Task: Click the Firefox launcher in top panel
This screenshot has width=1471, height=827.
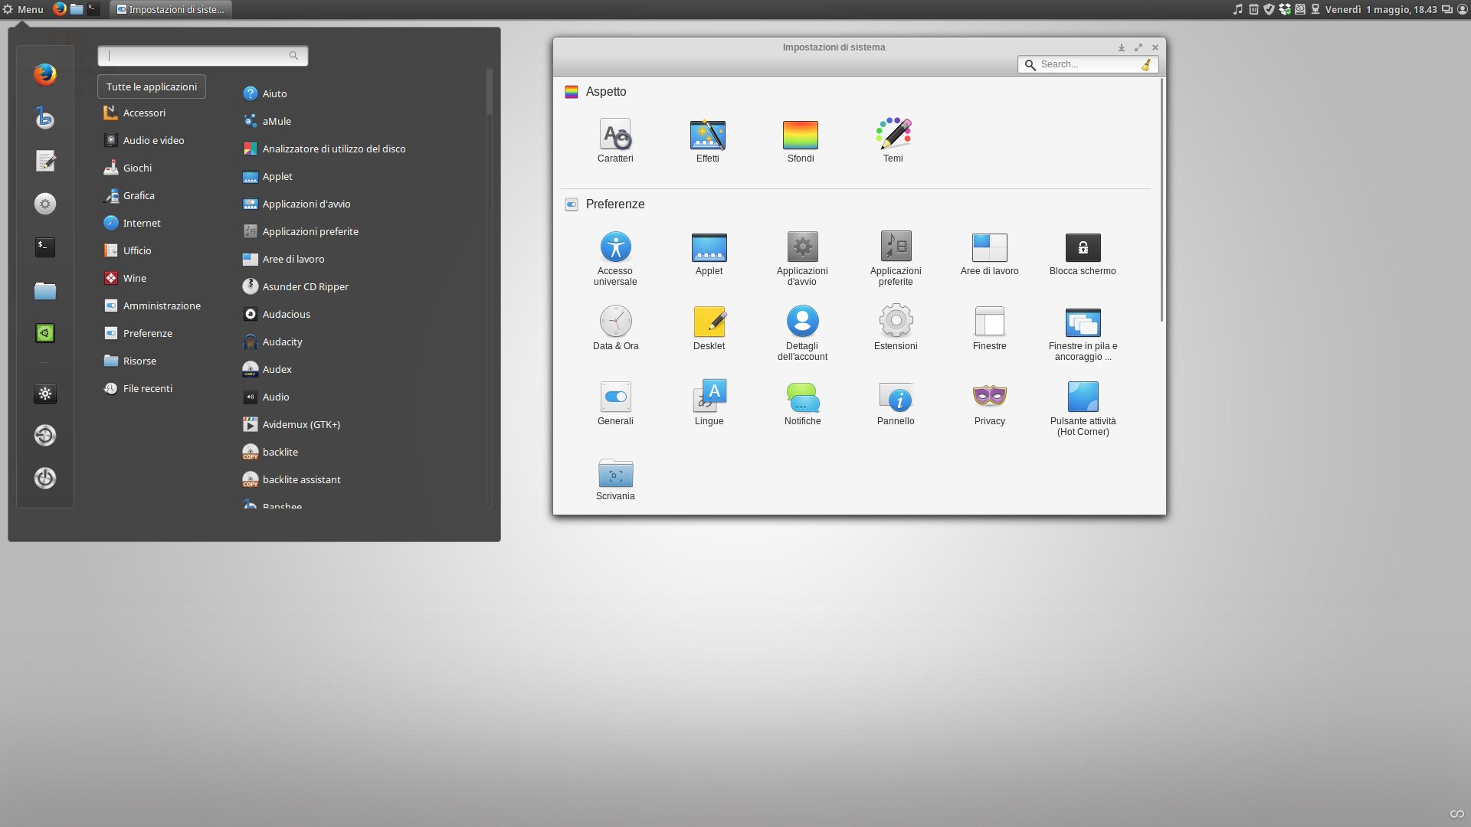Action: [60, 9]
